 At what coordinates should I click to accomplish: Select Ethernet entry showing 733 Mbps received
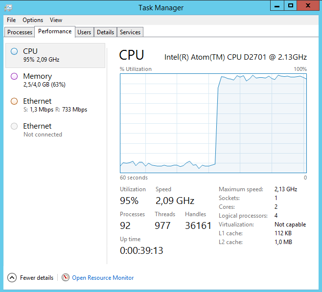(x=55, y=105)
